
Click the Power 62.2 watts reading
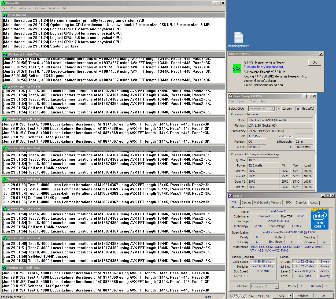pos(263,165)
